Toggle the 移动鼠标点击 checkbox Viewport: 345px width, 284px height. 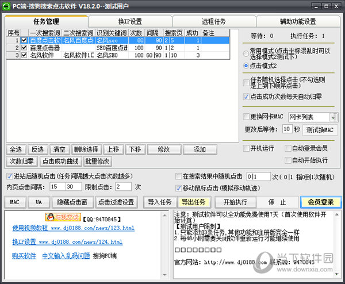178,188
